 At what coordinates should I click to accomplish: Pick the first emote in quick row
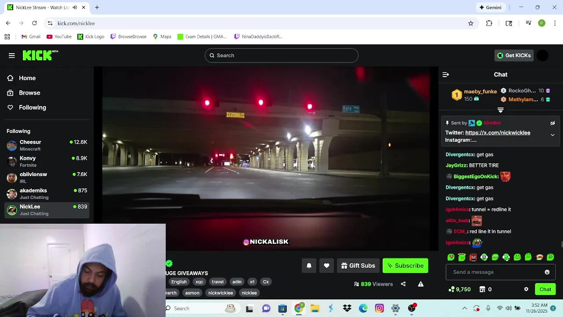pos(451,257)
